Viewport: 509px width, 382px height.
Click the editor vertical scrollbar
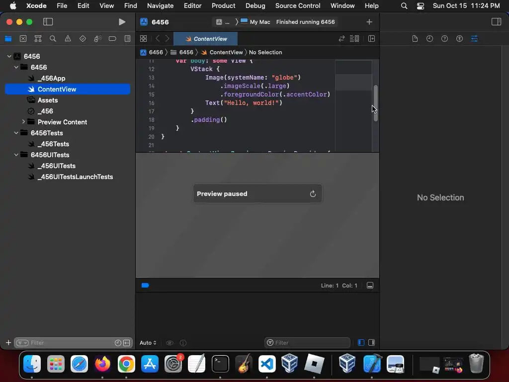pyautogui.click(x=376, y=103)
